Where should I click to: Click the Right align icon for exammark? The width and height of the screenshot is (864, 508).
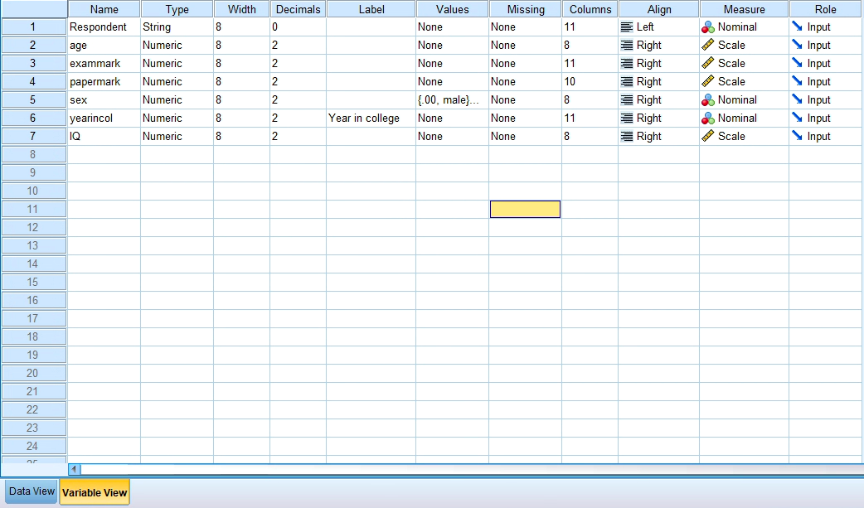coord(627,63)
